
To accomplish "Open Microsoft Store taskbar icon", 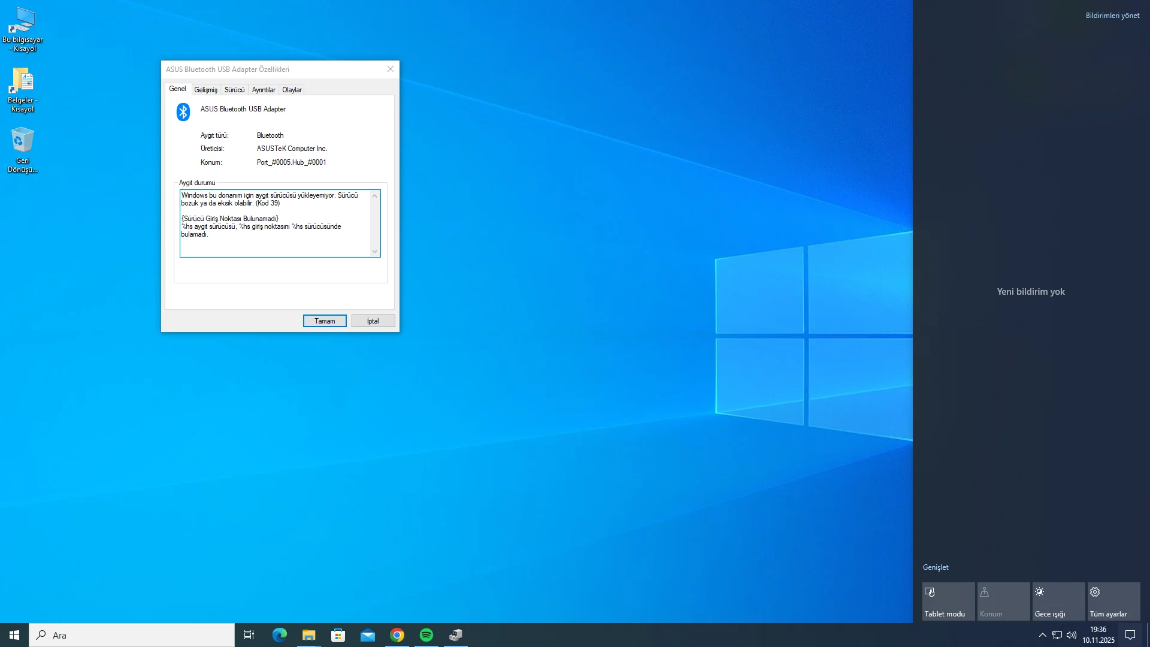I will 338,635.
